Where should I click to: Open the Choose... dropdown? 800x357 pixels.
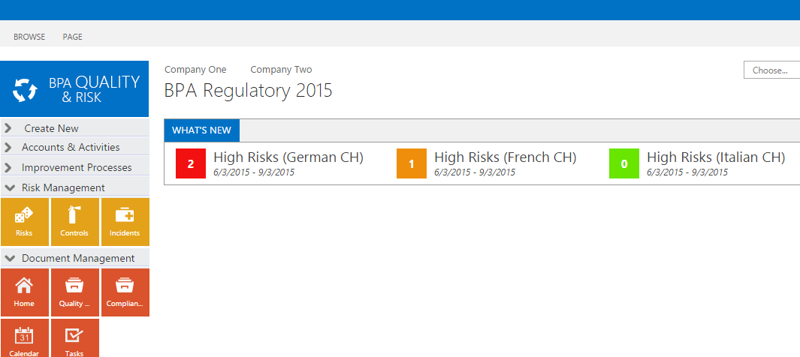click(771, 70)
